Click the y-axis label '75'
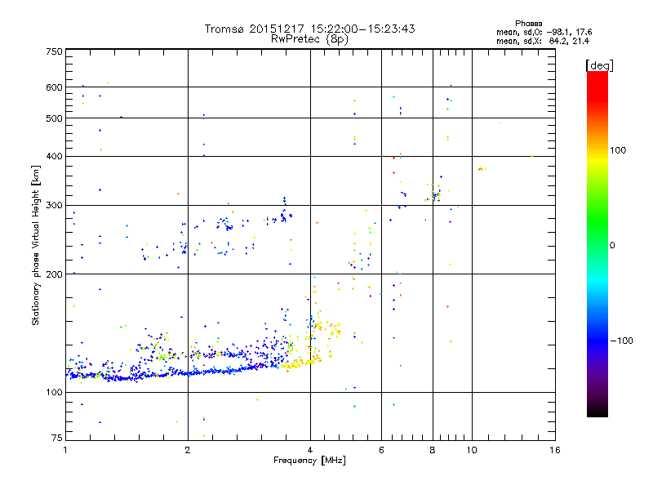Image resolution: width=653 pixels, height=490 pixels. 57,438
